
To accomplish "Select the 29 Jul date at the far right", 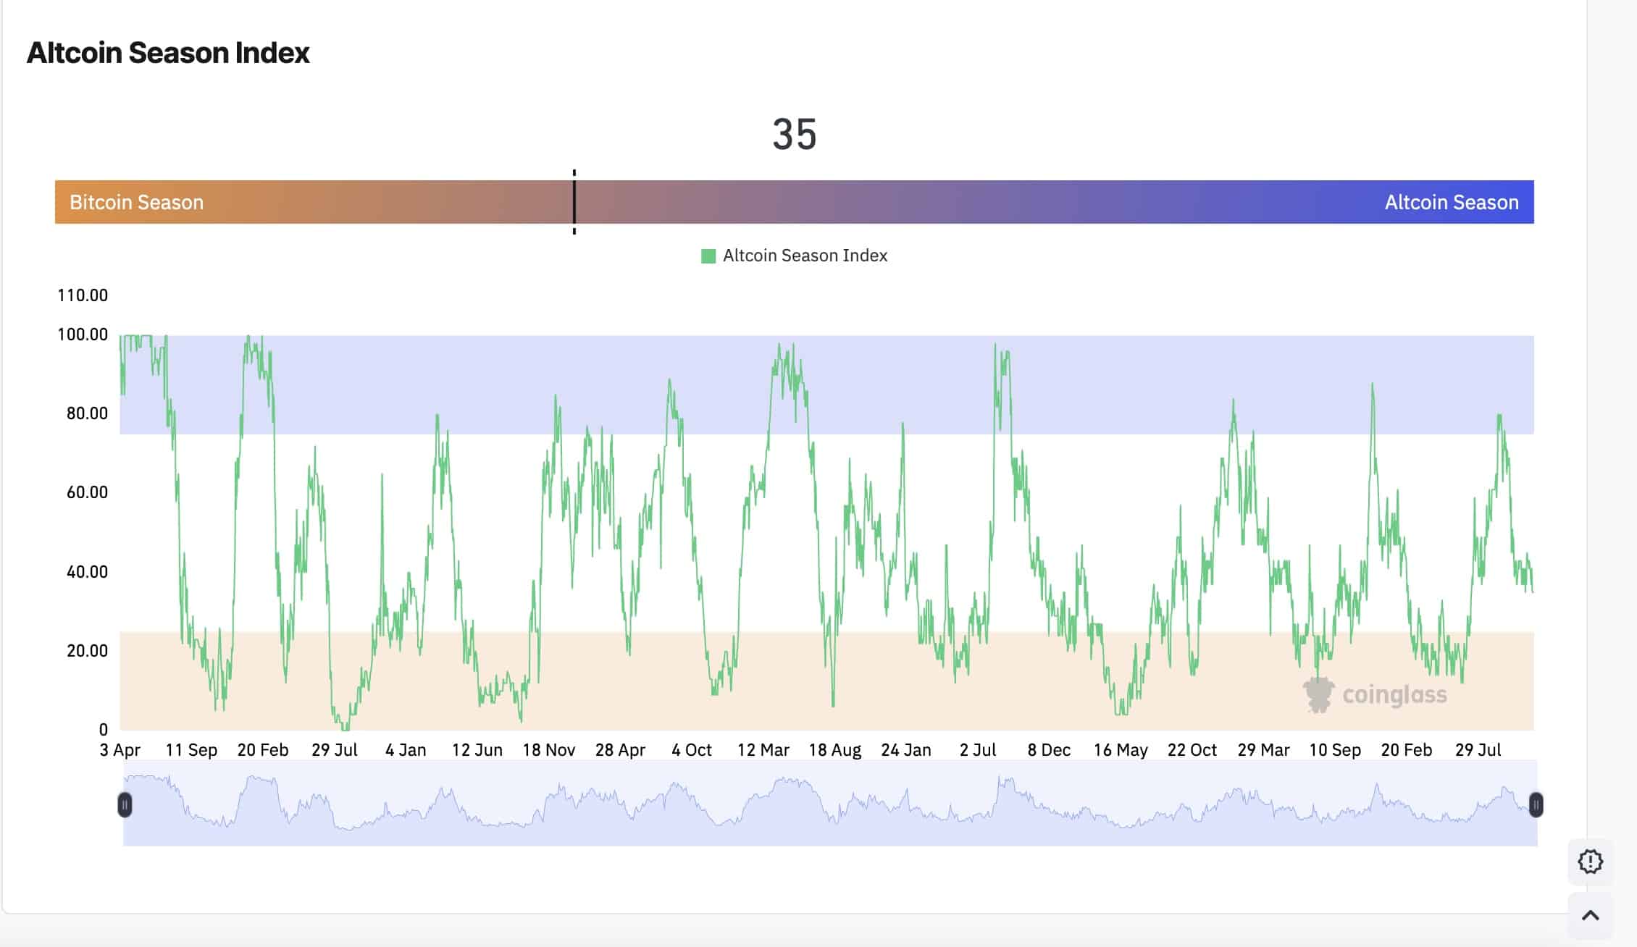I will (x=1478, y=750).
